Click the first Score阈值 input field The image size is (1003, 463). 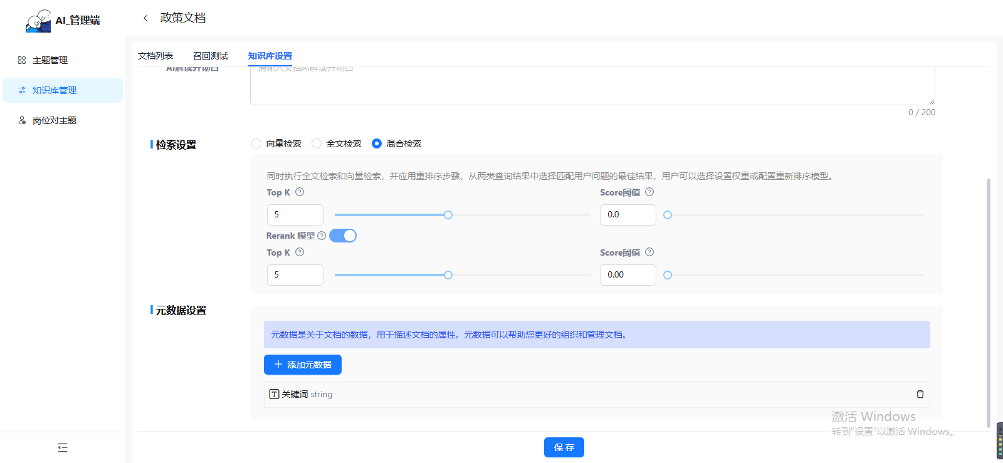(x=628, y=215)
